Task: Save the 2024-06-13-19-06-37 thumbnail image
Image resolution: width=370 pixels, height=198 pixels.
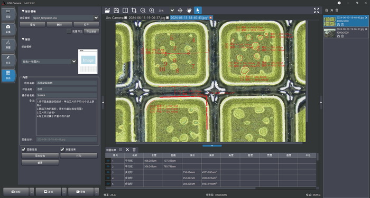Action: click(x=338, y=36)
